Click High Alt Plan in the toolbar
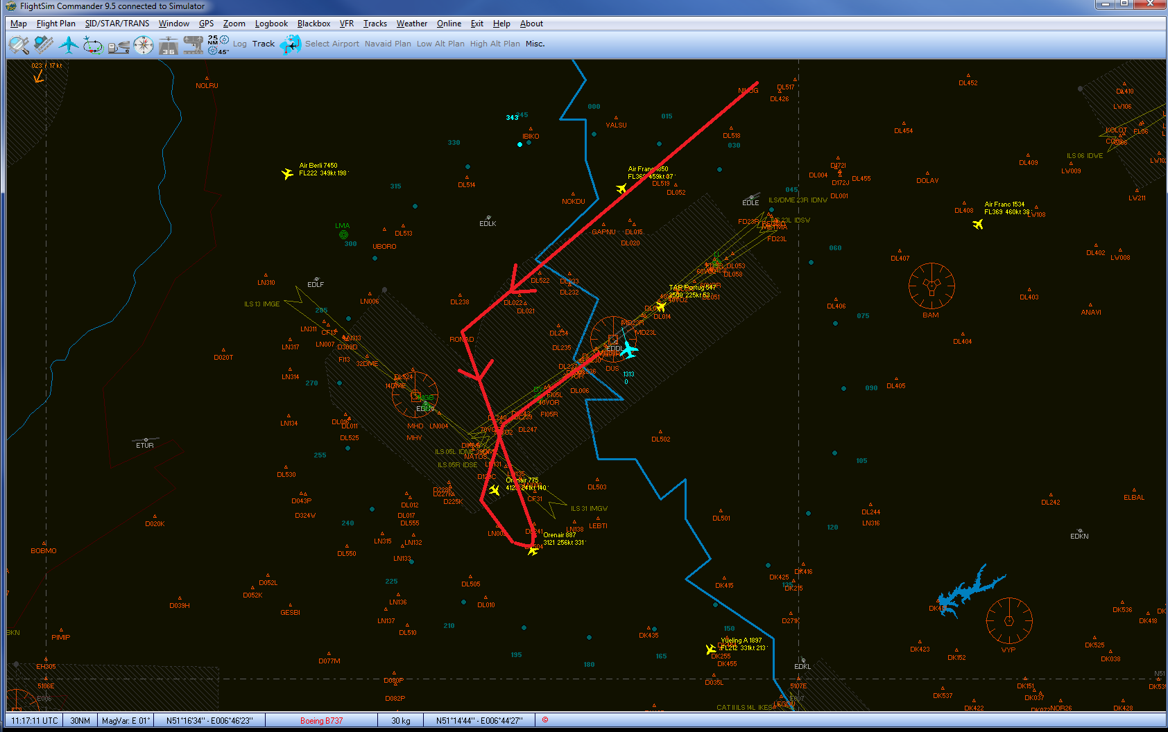The height and width of the screenshot is (732, 1168). (495, 44)
